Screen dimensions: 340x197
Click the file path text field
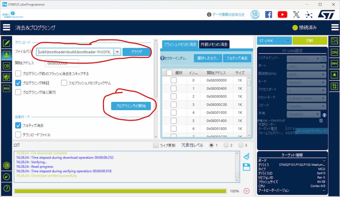[x=75, y=52]
